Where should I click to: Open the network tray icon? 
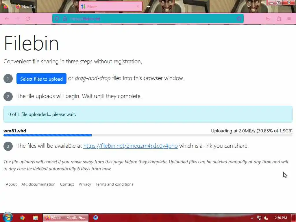pyautogui.click(x=259, y=218)
